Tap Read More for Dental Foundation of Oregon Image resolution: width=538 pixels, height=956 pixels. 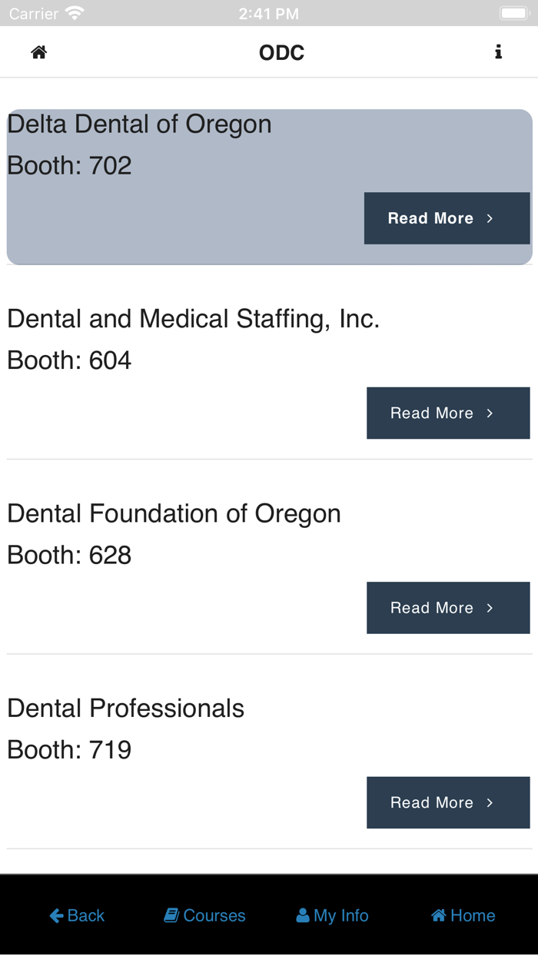(x=448, y=608)
